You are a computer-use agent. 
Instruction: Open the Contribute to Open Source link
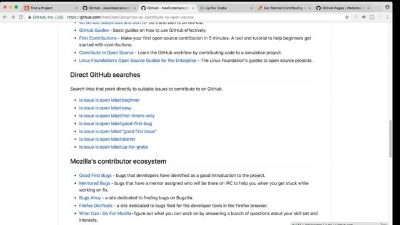tap(106, 52)
